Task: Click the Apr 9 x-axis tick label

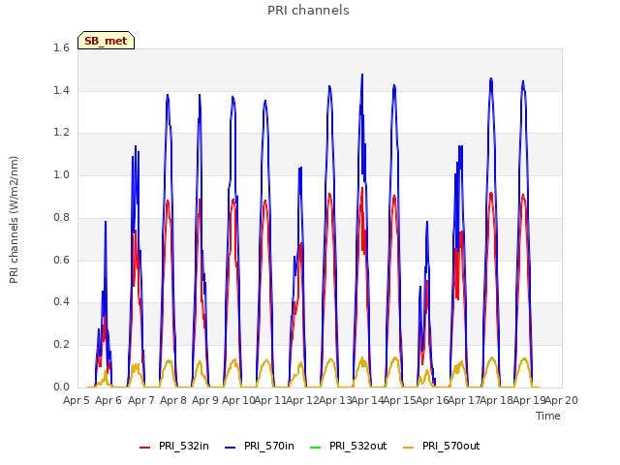Action: [205, 400]
